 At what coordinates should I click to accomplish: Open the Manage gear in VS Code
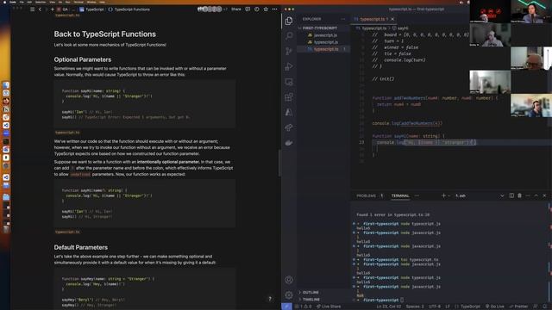(289, 294)
